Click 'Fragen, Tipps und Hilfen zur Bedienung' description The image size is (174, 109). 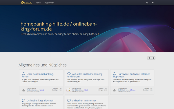(40, 81)
